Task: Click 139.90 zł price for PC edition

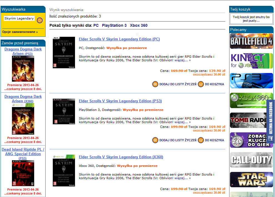Action: (217, 71)
